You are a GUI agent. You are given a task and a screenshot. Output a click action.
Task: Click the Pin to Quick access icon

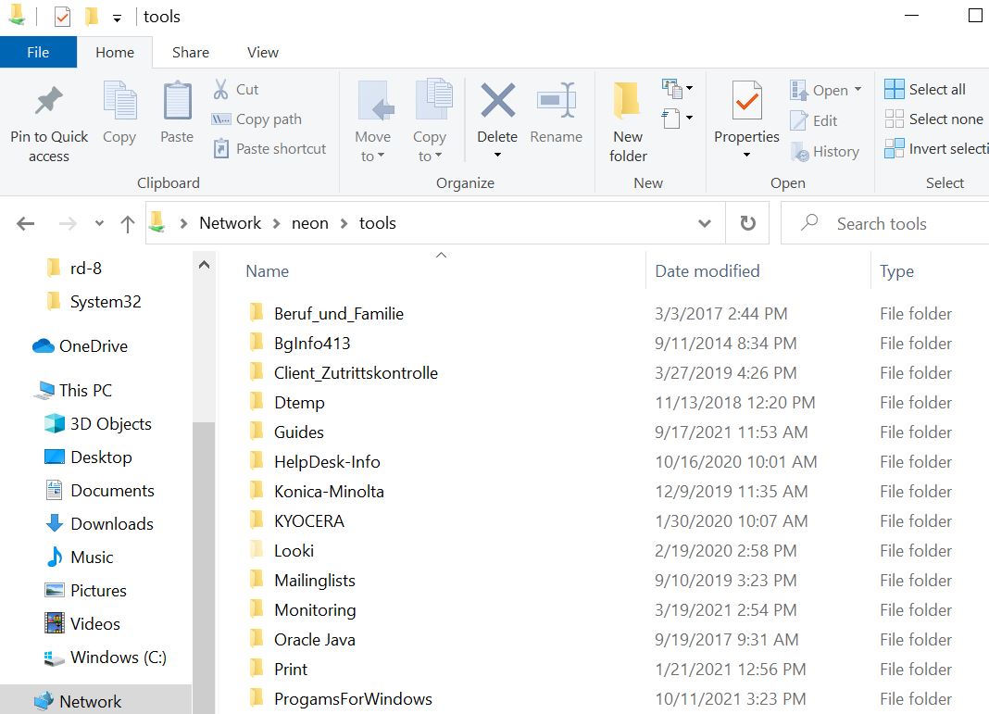click(x=49, y=102)
